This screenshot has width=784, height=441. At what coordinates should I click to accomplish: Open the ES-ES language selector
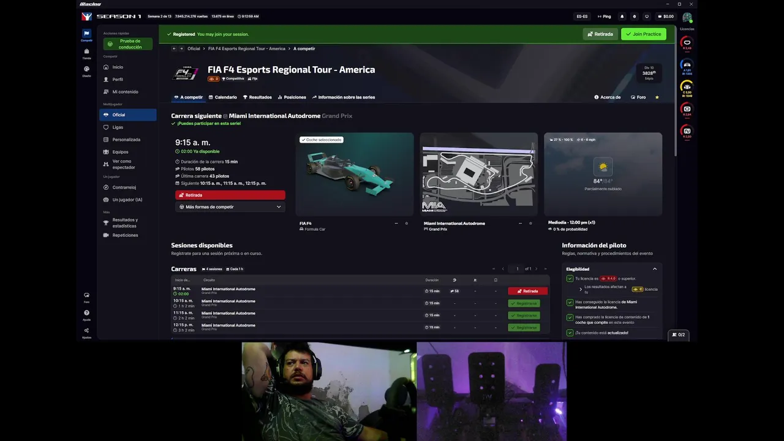tap(582, 17)
